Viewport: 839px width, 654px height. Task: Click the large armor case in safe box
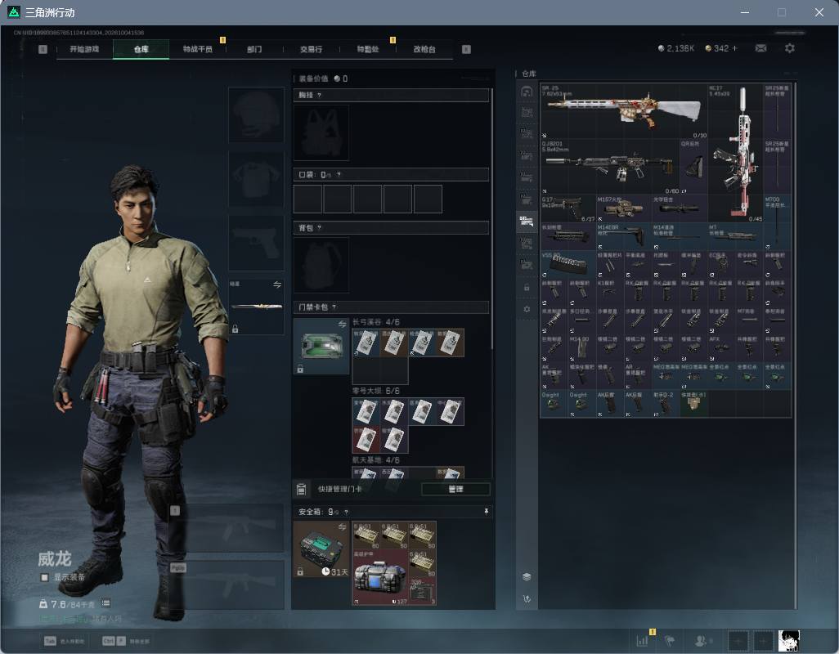tap(380, 577)
